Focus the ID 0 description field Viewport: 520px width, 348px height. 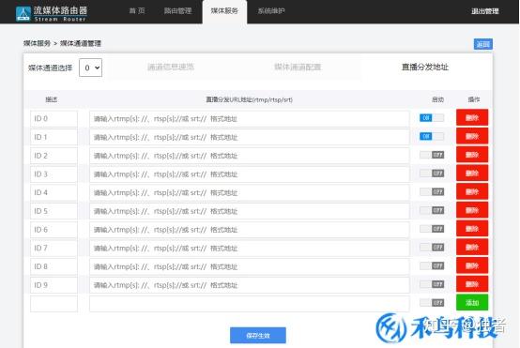54,118
